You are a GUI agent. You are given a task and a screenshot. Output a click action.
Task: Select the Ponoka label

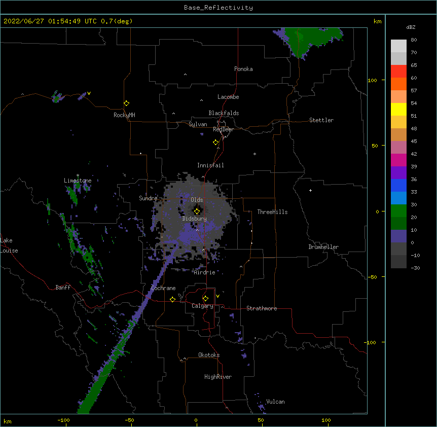pos(243,69)
